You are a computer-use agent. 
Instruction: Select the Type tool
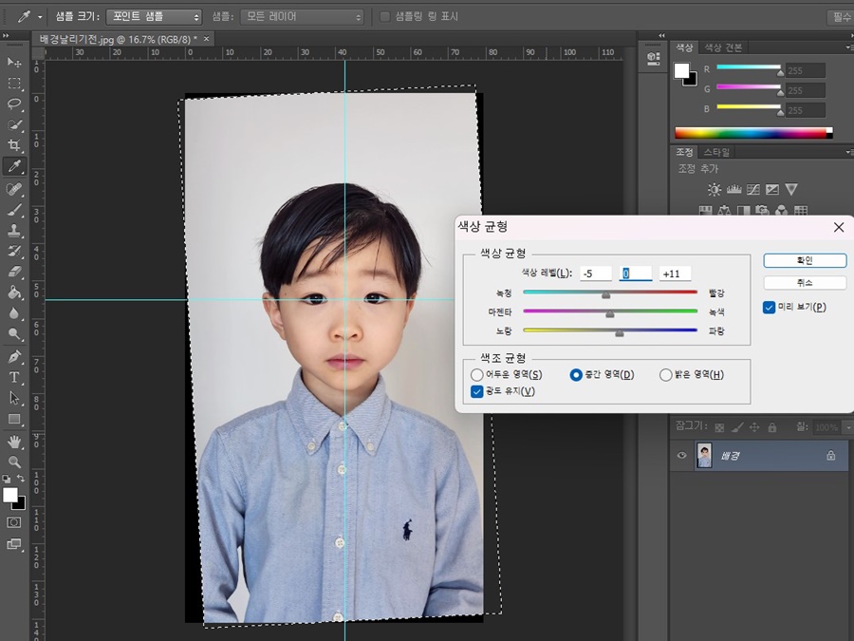coord(14,377)
